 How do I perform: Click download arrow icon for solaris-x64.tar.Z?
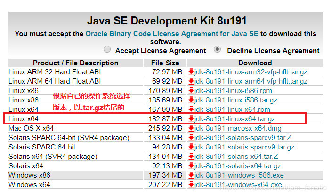pyautogui.click(x=191, y=157)
